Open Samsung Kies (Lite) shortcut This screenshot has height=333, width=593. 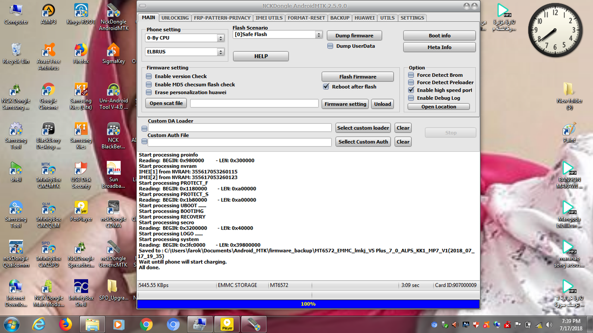(x=81, y=96)
